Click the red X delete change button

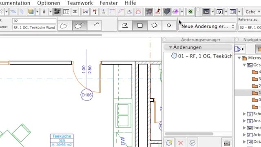pos(181,143)
